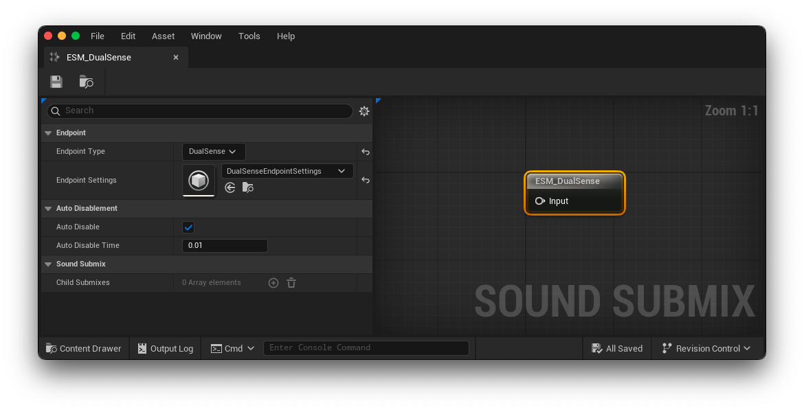Image resolution: width=804 pixels, height=410 pixels.
Task: Open Endpoint Type DualSense dropdown
Action: (x=214, y=152)
